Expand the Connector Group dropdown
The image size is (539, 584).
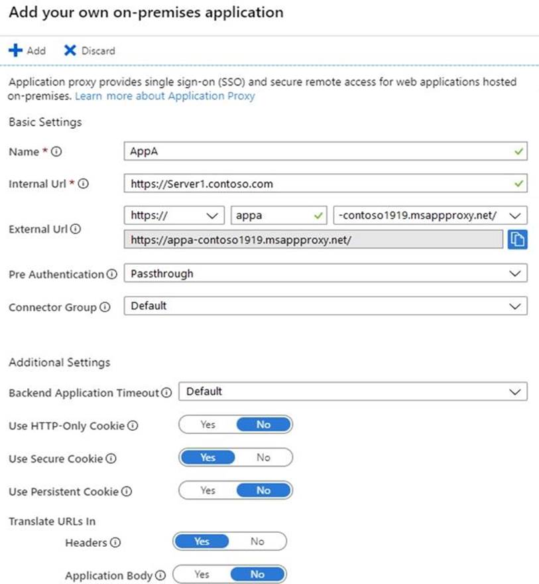325,306
